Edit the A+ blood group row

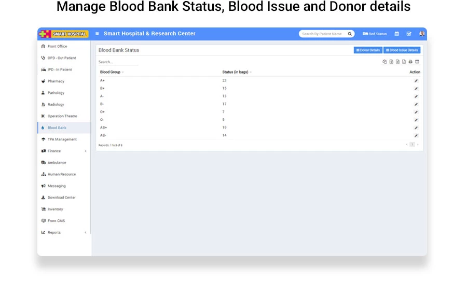coord(416,81)
